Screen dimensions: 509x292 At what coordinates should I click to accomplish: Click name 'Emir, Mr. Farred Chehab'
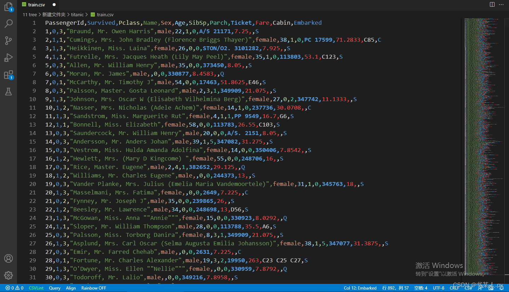point(114,252)
